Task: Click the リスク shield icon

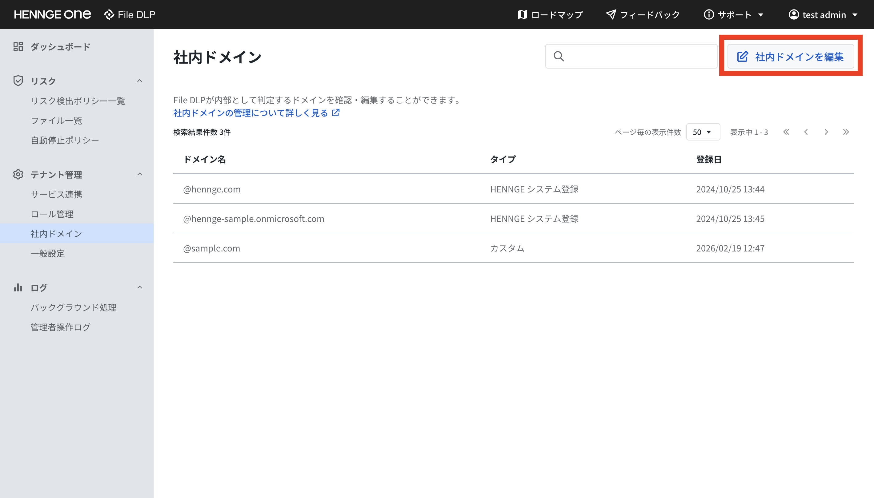Action: pos(18,81)
